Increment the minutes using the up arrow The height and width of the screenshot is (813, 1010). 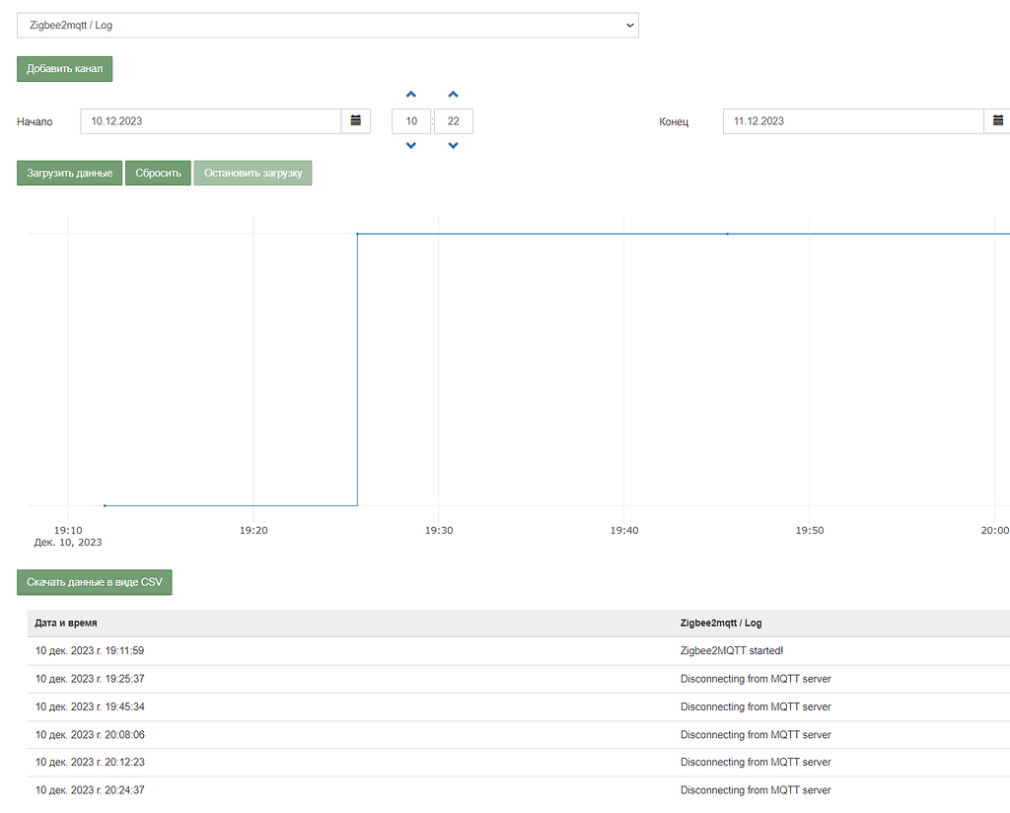pos(453,95)
